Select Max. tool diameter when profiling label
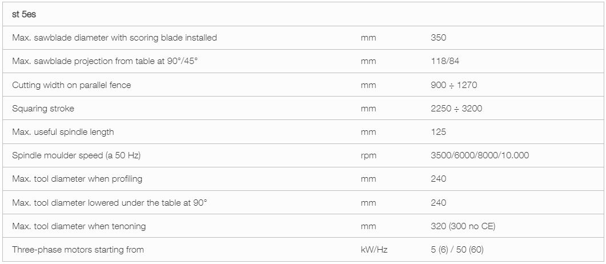 (x=77, y=179)
